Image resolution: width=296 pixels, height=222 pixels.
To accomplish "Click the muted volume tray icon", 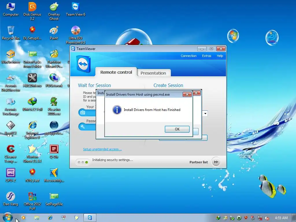I will [267, 218].
